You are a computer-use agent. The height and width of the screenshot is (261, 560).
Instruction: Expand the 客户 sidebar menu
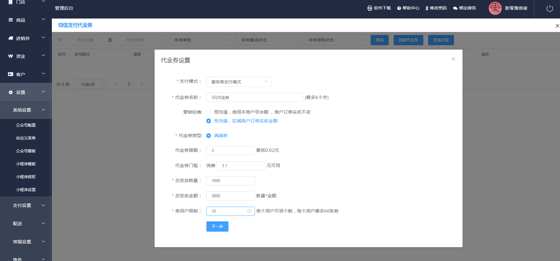[x=43, y=74]
